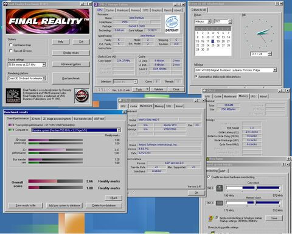Click the year input field

coord(221,21)
